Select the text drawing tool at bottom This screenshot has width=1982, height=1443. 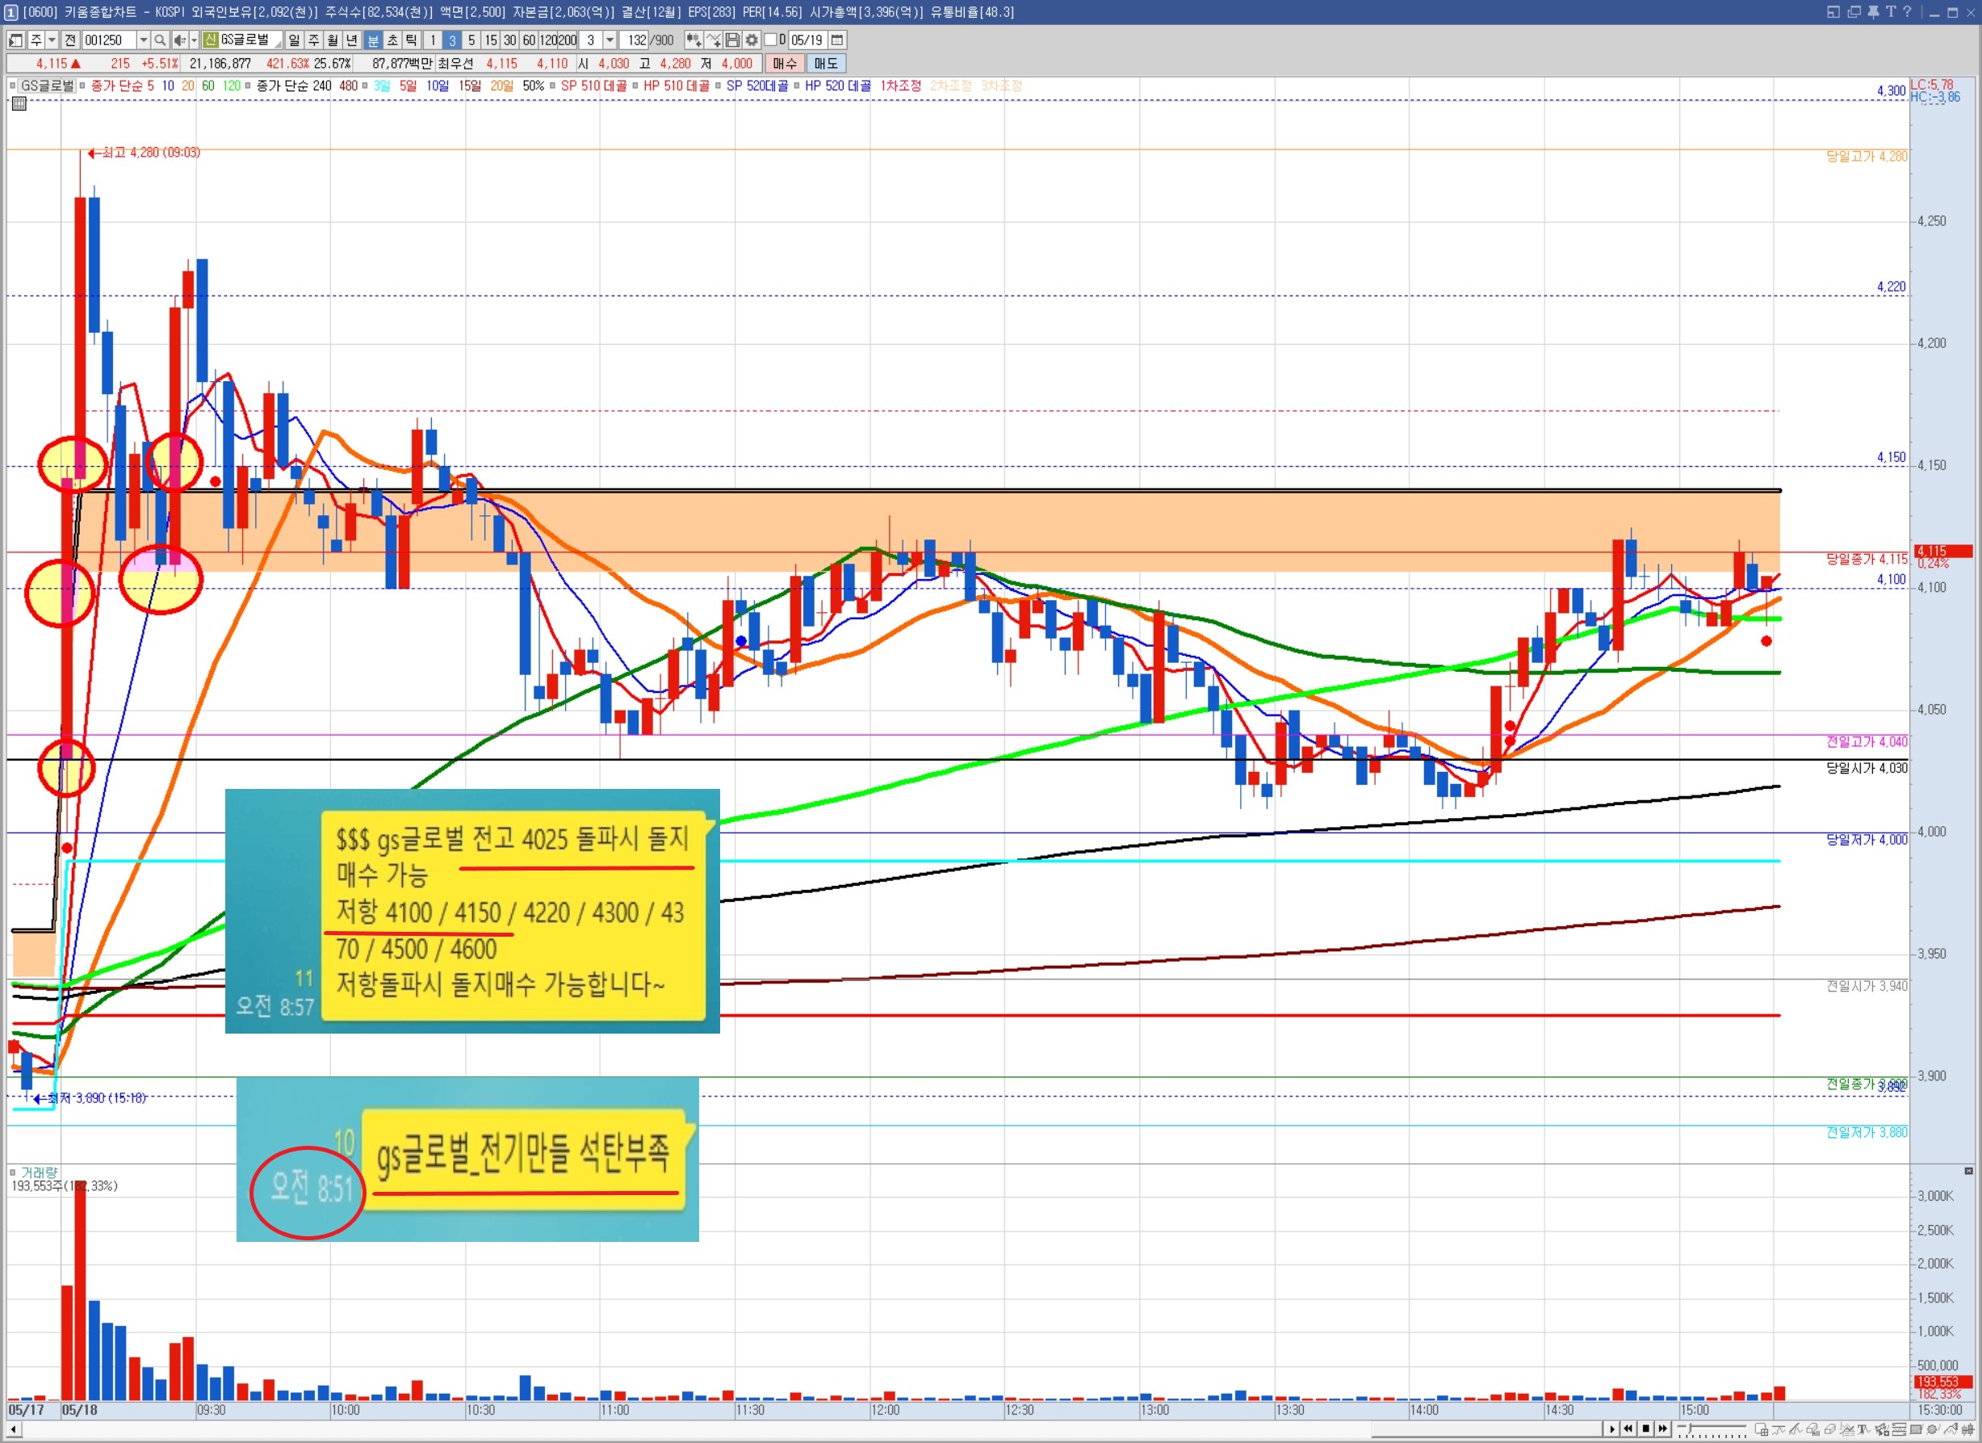point(1863,1430)
